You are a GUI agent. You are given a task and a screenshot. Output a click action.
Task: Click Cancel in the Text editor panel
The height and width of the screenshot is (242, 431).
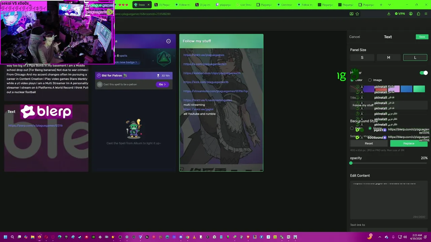[355, 37]
